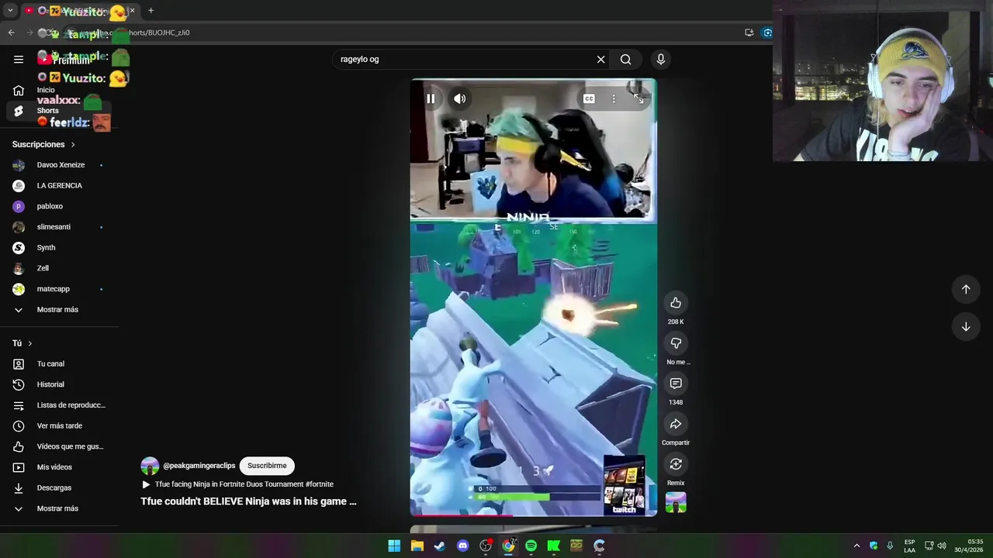This screenshot has width=993, height=558.
Task: Open LA GERENCIA channel
Action: 61,185
